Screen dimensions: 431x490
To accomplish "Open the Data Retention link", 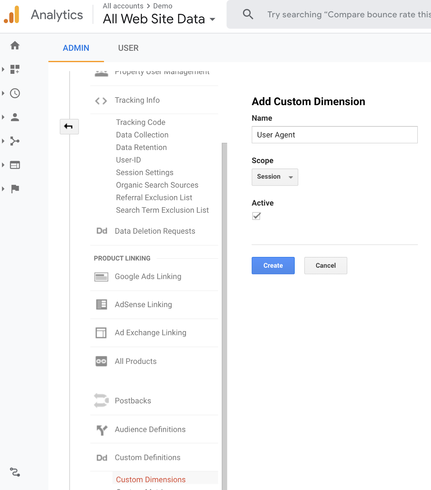I will tap(141, 147).
